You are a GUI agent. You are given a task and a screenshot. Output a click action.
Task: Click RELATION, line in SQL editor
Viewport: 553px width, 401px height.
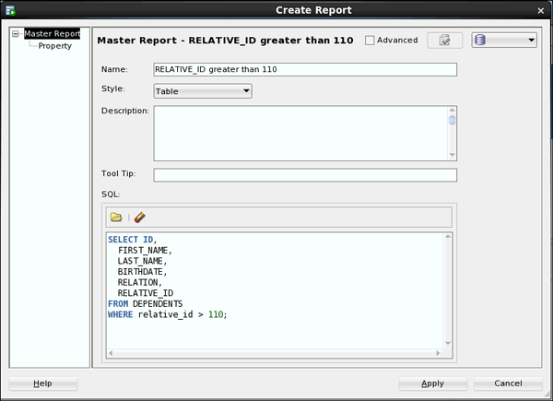point(140,282)
